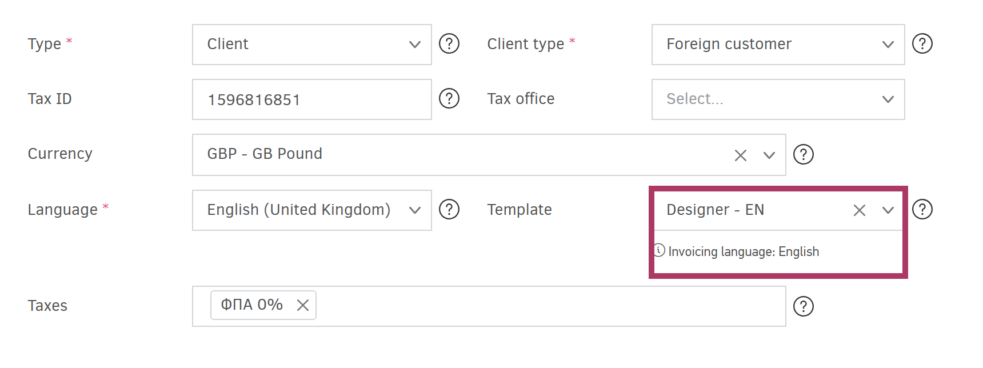Open help for the Currency field
The height and width of the screenshot is (368, 983).
point(804,154)
